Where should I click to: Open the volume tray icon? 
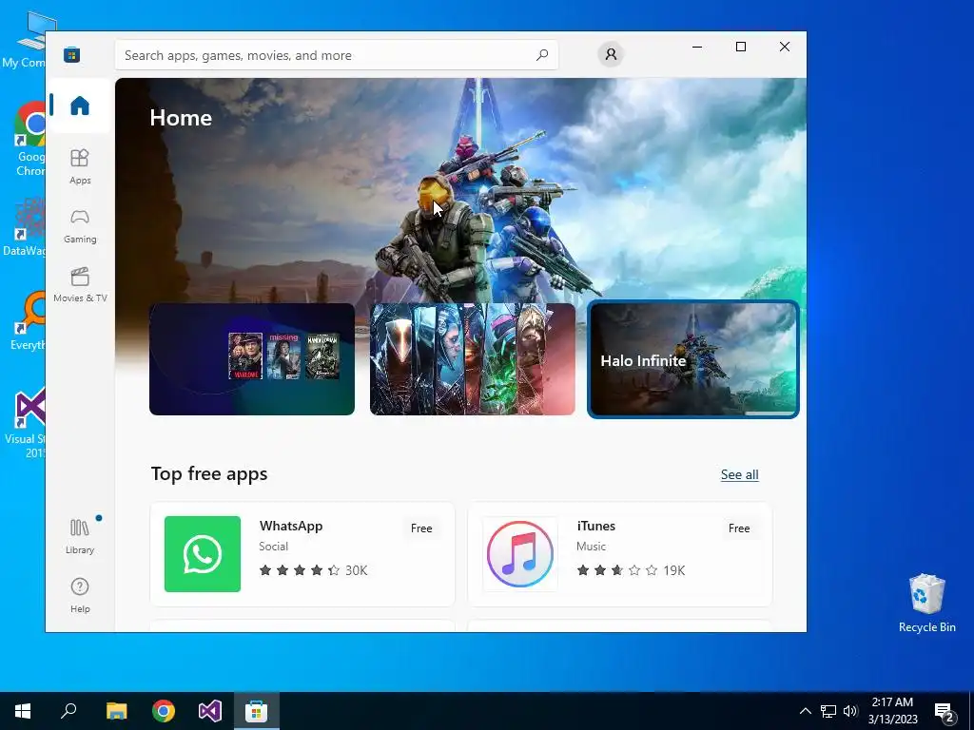[x=850, y=711]
